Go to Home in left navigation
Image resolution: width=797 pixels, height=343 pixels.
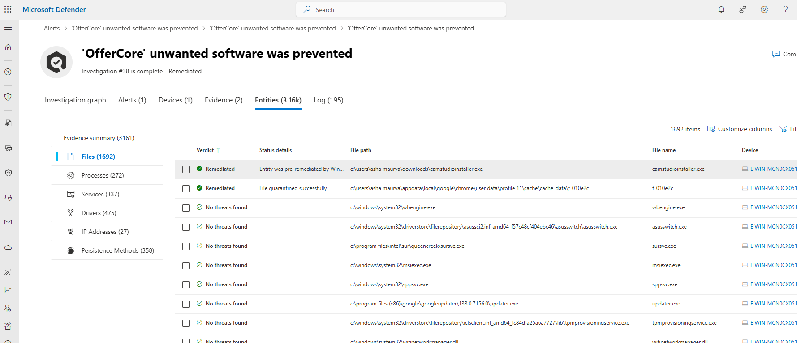(x=8, y=47)
